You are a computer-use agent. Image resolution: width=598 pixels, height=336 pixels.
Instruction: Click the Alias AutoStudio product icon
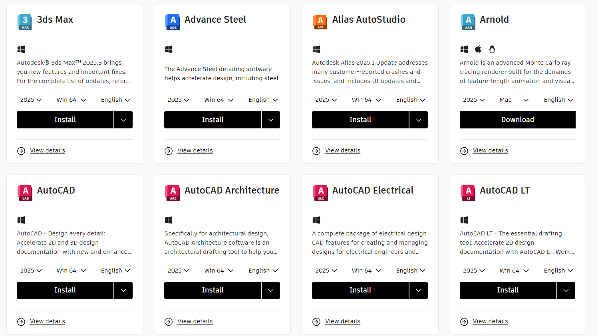click(320, 22)
